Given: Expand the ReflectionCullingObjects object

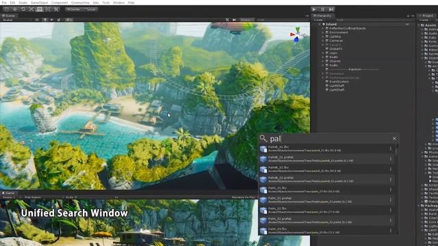Looking at the screenshot, I should (x=323, y=29).
